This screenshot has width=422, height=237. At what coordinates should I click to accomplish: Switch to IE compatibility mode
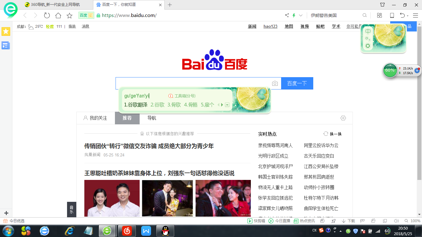(x=373, y=221)
